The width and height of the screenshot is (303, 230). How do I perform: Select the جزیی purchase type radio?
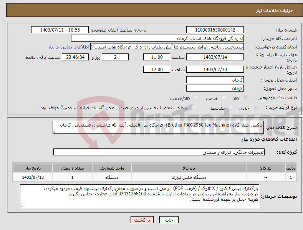coord(255,107)
